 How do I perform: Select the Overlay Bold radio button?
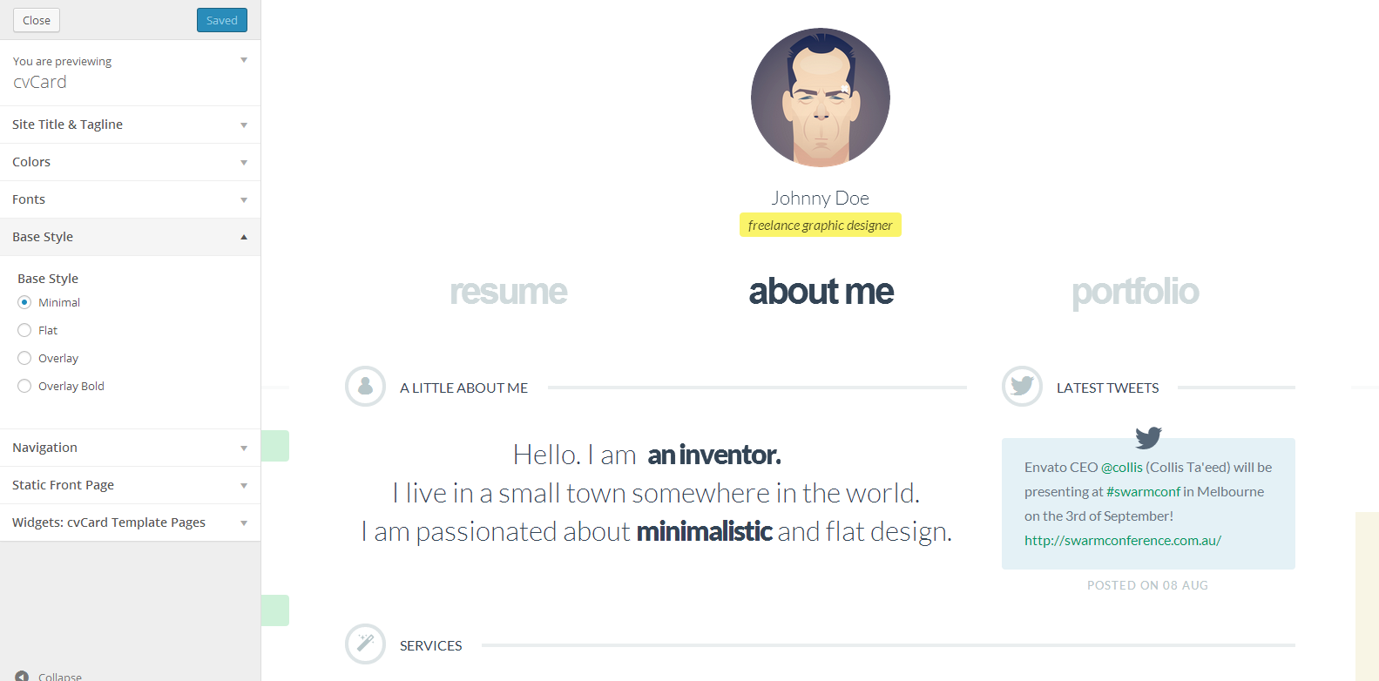tap(24, 386)
